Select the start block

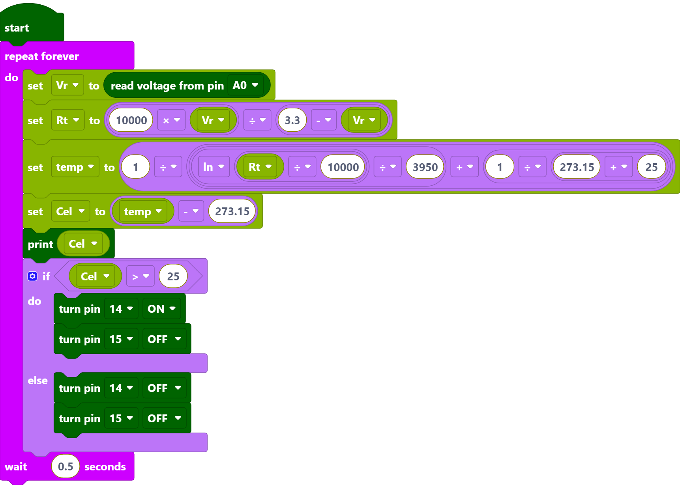pos(32,24)
